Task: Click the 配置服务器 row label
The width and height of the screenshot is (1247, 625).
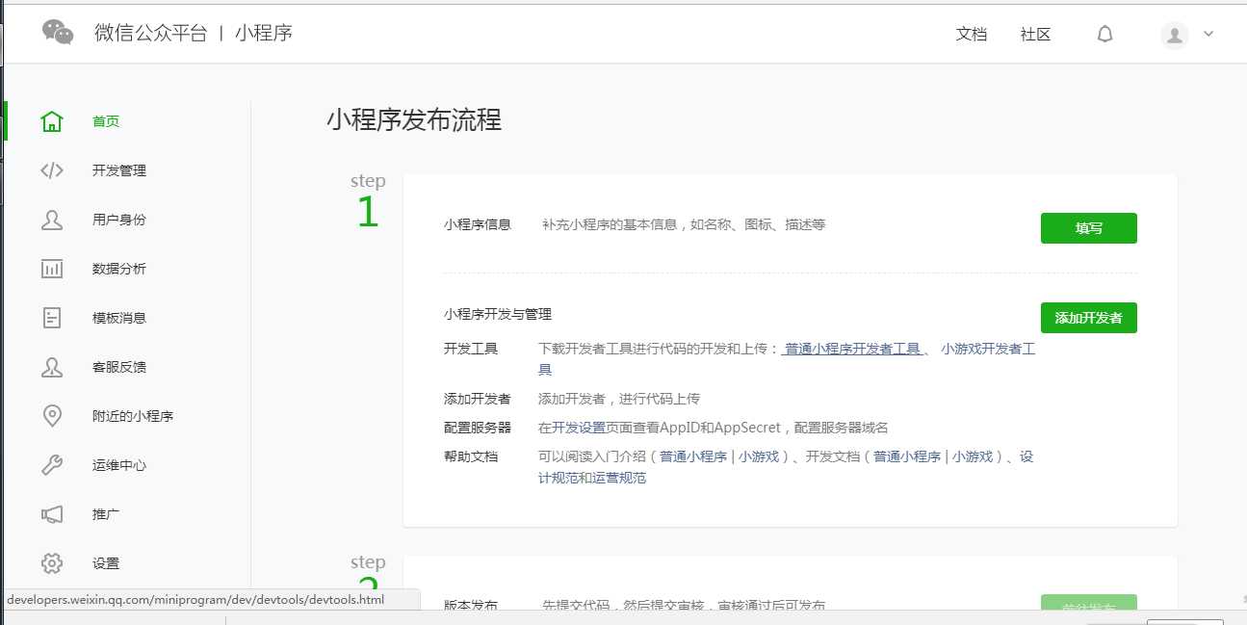Action: click(478, 428)
